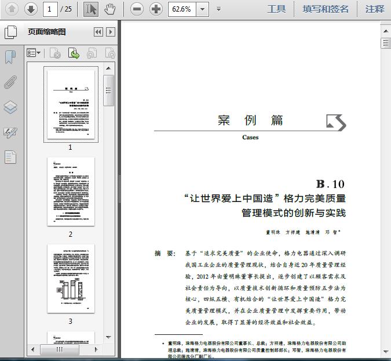Zoom out with the minus button
391x361 pixels.
[x=137, y=9]
